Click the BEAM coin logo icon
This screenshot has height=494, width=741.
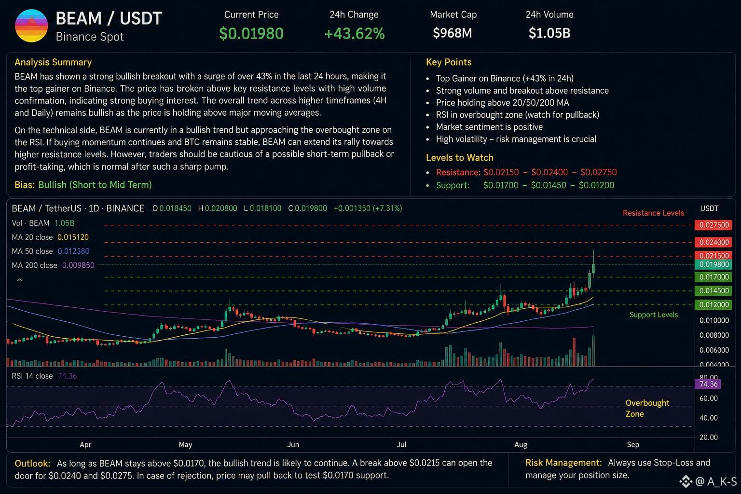point(31,26)
